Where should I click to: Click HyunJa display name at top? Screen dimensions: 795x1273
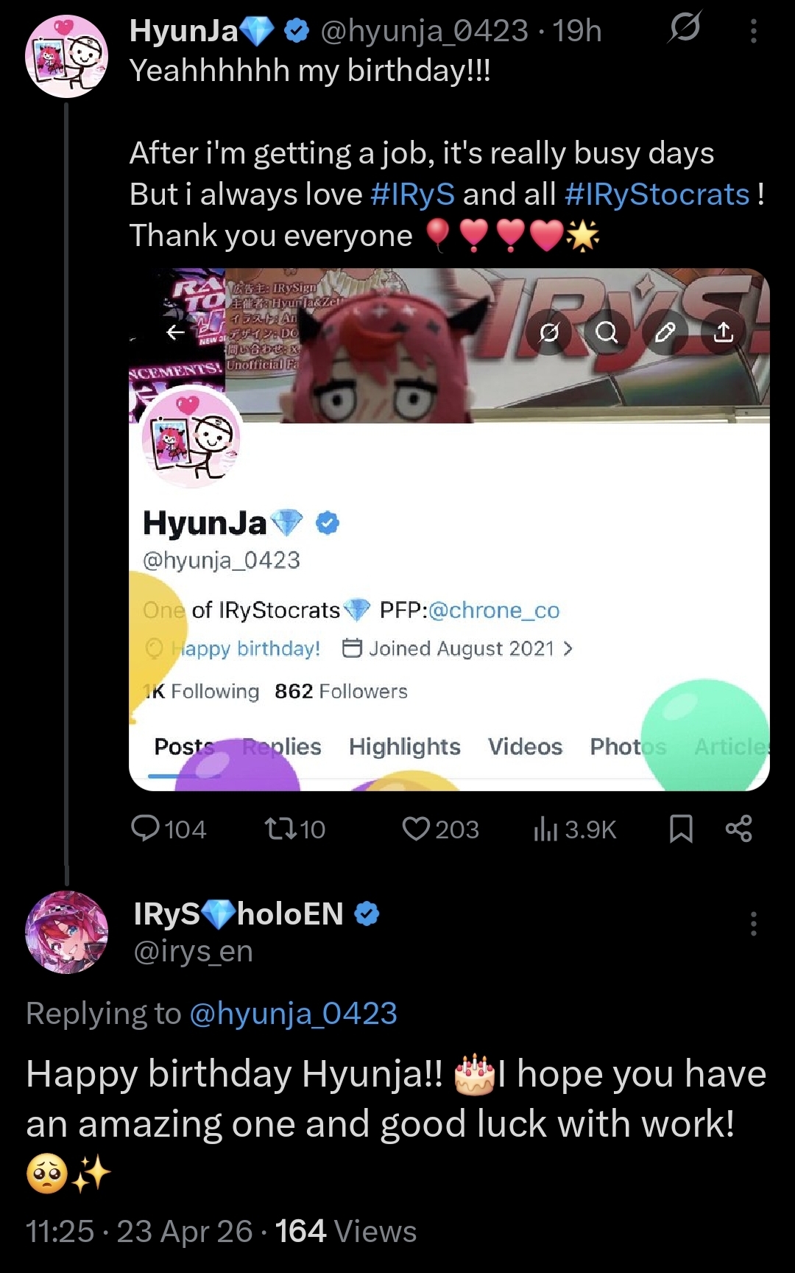tap(184, 31)
